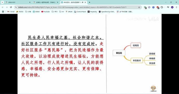Expand the 订阅 bookmark folder
This screenshot has width=179, height=94.
tap(28, 12)
